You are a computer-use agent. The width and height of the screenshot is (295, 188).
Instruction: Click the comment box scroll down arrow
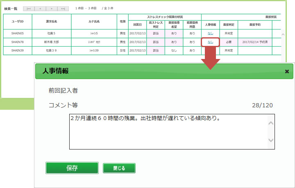[271, 140]
